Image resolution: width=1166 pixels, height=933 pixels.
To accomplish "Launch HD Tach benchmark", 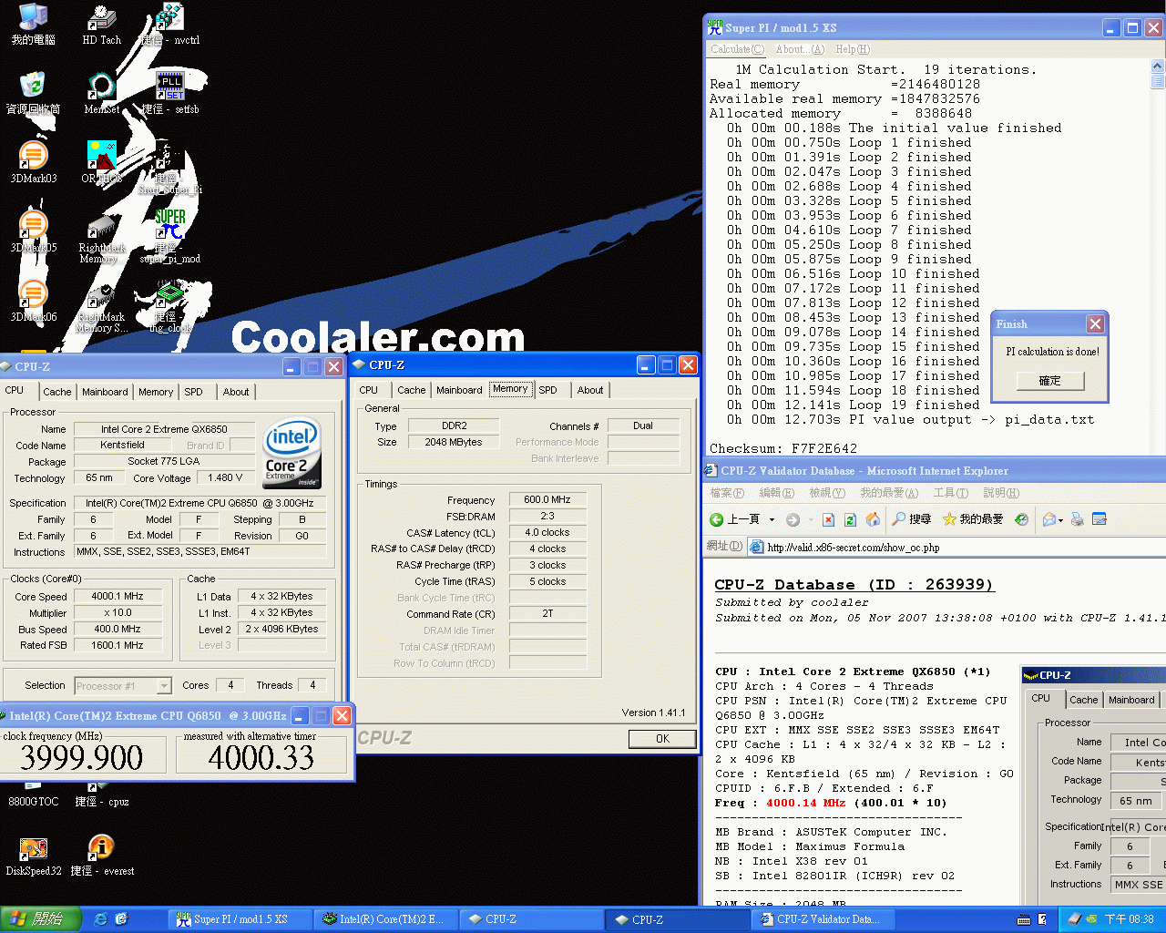I will (100, 16).
